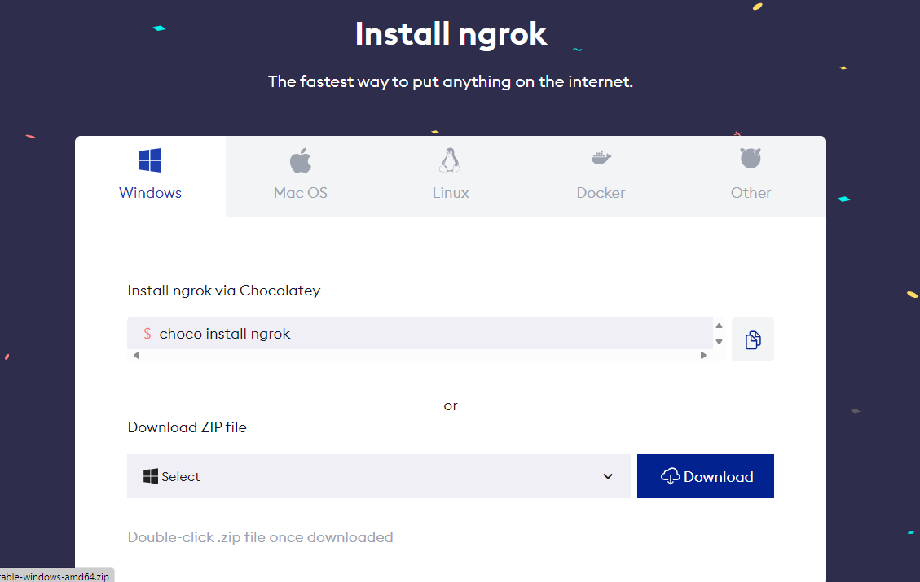This screenshot has height=582, width=920.
Task: Select the Windows tab
Action: [150, 177]
